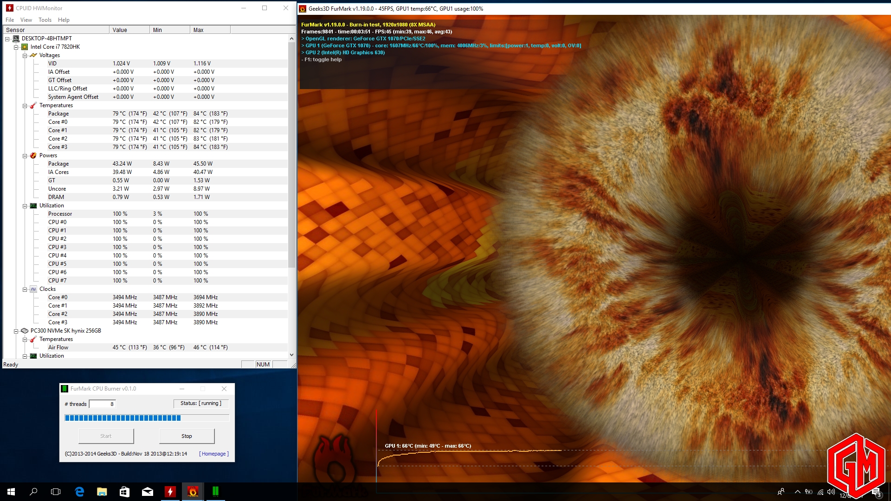Click the Start button in CPU Burner
891x501 pixels.
106,436
